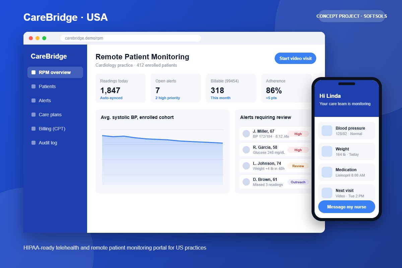The width and height of the screenshot is (402, 268).
Task: Click the red window close dot
Action: coord(31,38)
